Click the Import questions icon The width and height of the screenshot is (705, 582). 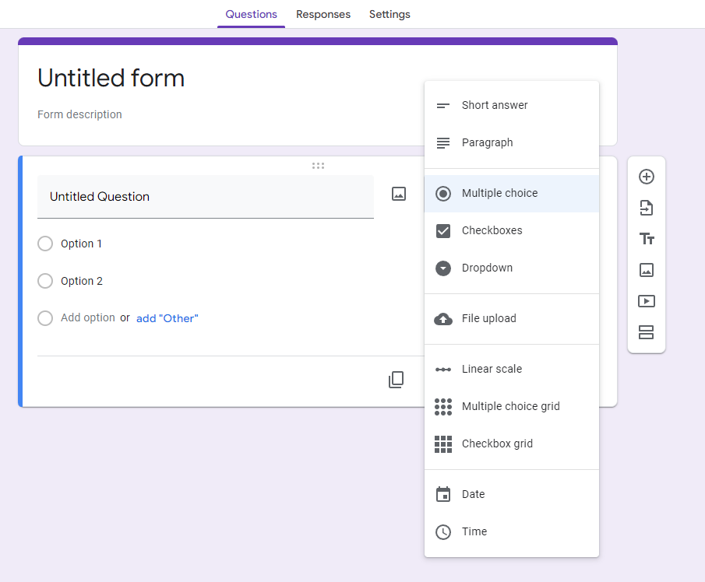coord(647,208)
